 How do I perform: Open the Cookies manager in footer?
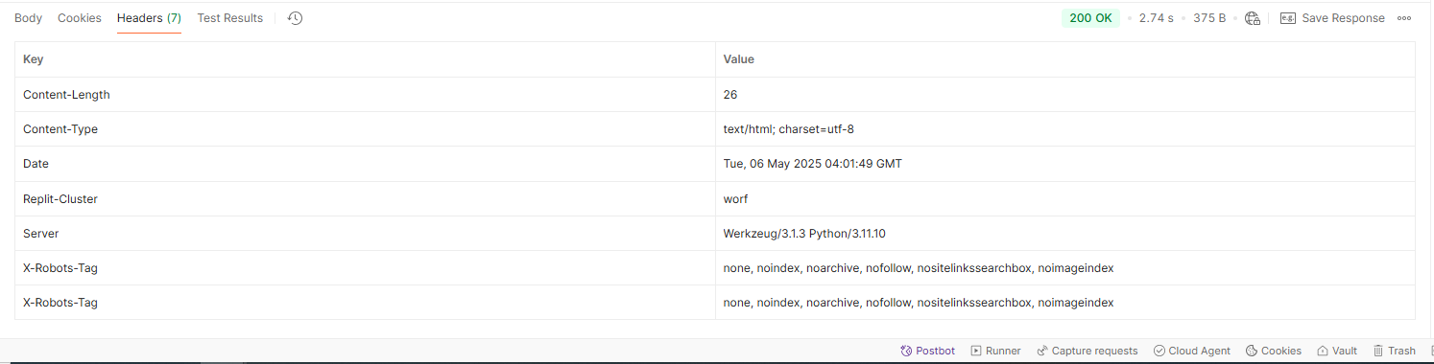coord(1274,351)
